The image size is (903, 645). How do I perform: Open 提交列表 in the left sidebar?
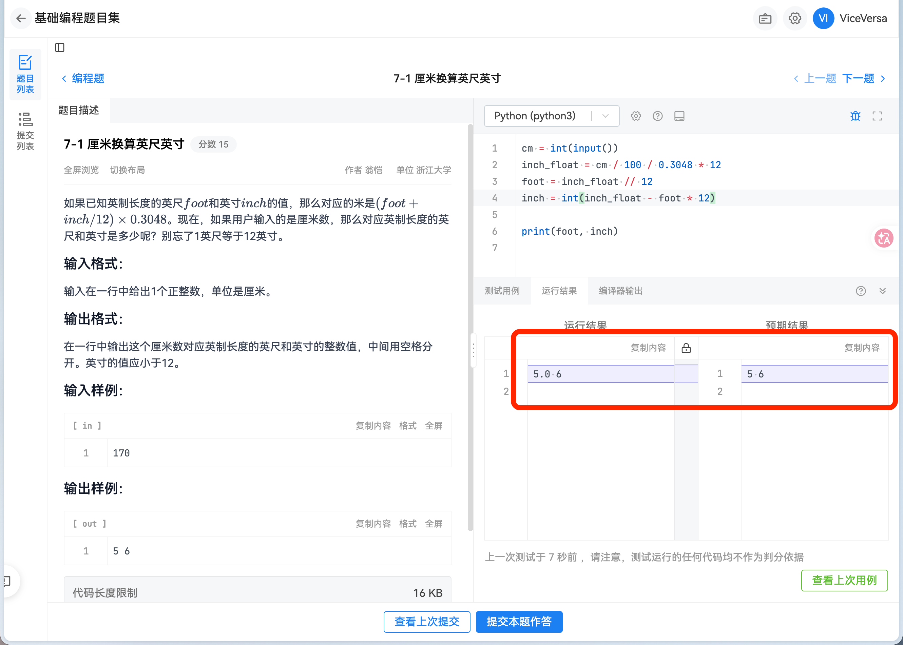point(25,132)
